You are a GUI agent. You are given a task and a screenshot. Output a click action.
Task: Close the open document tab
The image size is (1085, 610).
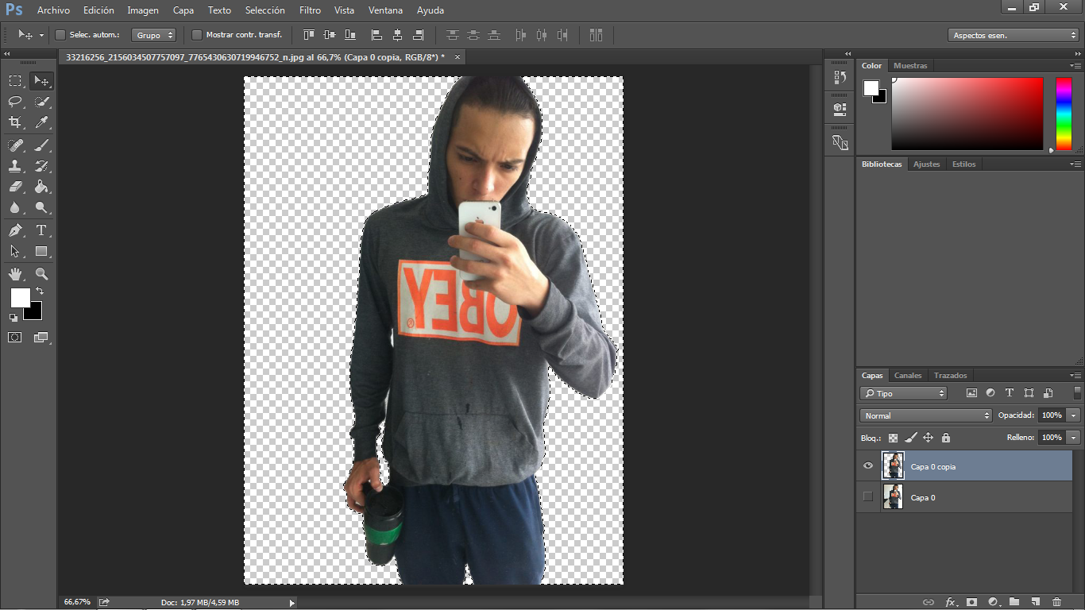click(x=457, y=57)
